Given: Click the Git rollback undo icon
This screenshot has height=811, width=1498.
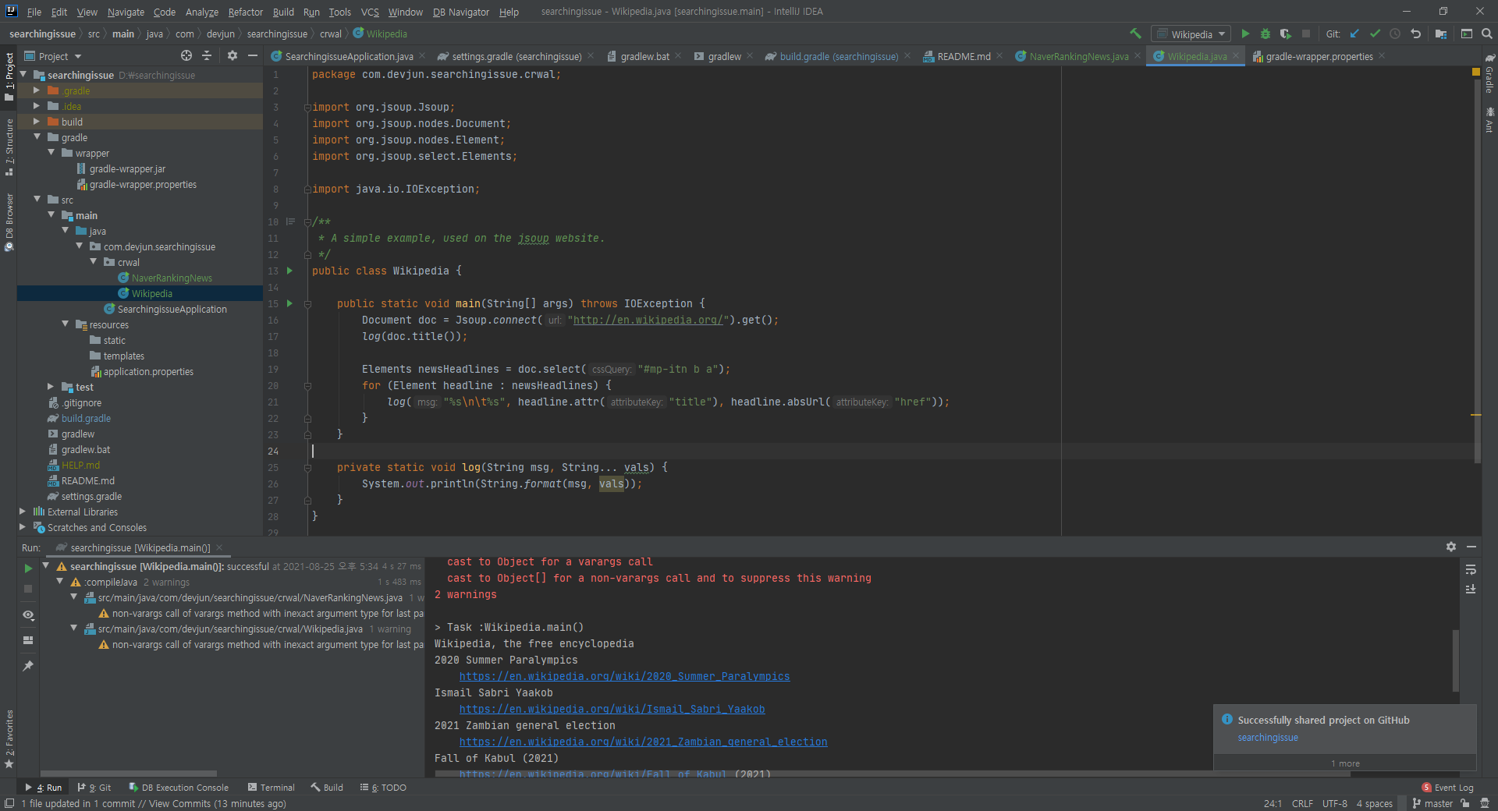Looking at the screenshot, I should click(1415, 34).
